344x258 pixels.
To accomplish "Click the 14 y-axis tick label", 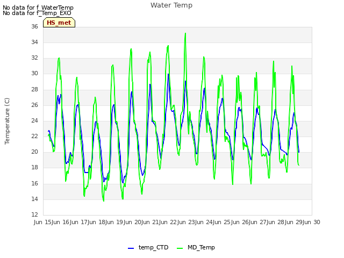I will click(34, 199).
